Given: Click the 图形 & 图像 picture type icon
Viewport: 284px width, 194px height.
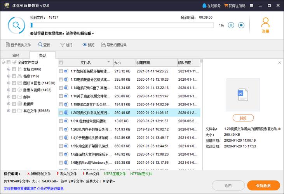Looking at the screenshot, I should [x=20, y=83].
